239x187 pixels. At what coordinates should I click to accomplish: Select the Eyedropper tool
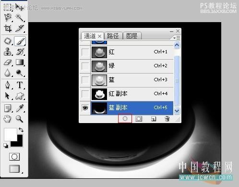click(20, 108)
